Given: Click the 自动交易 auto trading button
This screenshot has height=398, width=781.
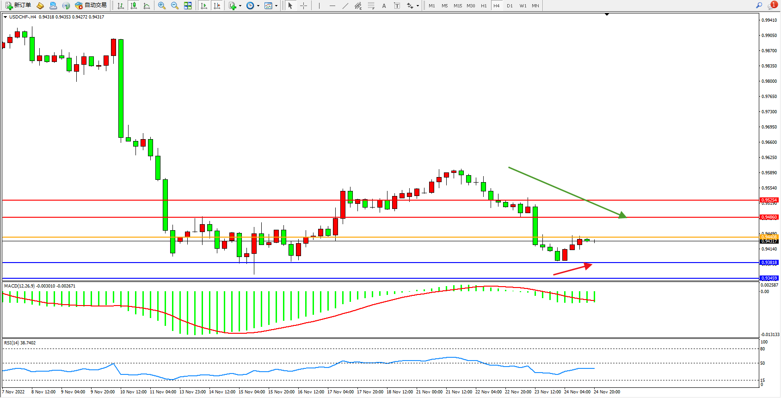Looking at the screenshot, I should [91, 6].
